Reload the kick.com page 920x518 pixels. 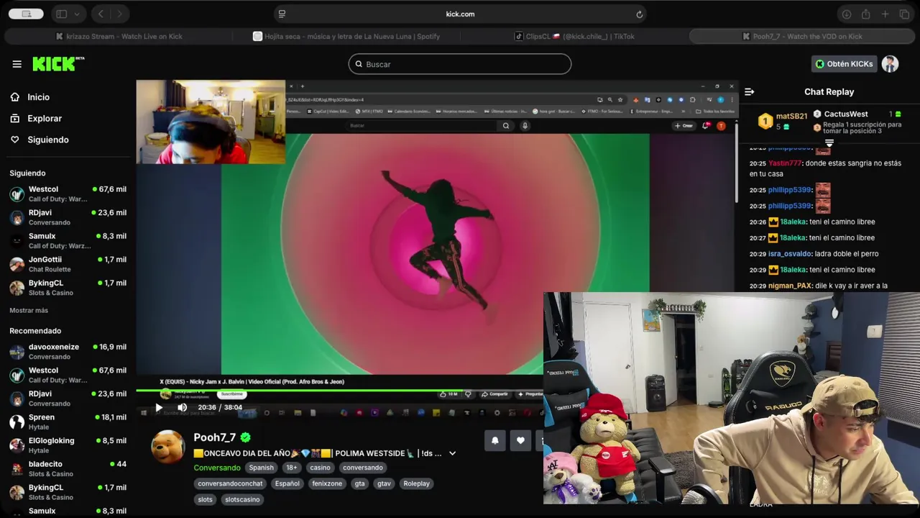point(639,14)
